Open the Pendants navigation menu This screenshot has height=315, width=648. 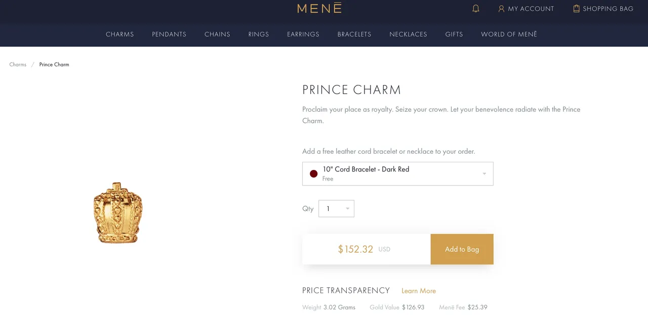(x=169, y=34)
